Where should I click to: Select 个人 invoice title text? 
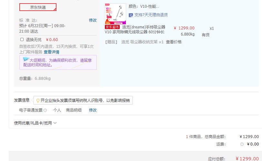[x=57, y=110]
